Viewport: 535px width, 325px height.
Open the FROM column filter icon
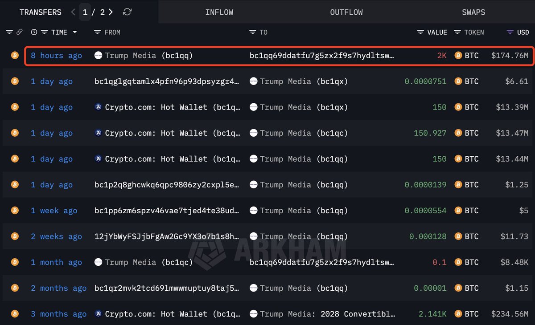click(x=97, y=32)
